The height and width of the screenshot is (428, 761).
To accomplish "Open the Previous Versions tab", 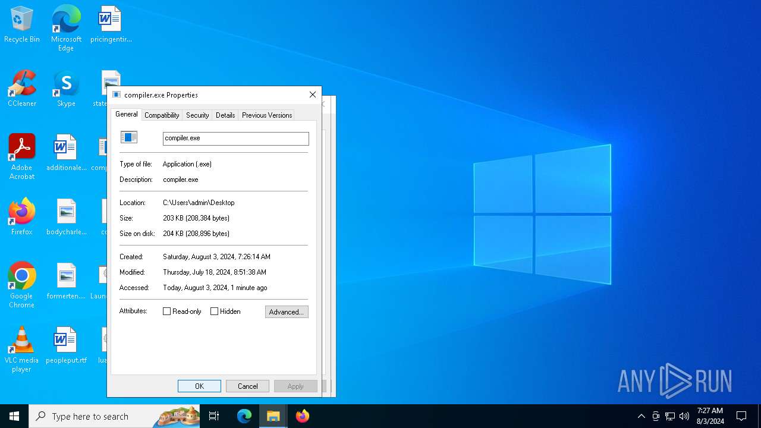I will coord(267,115).
